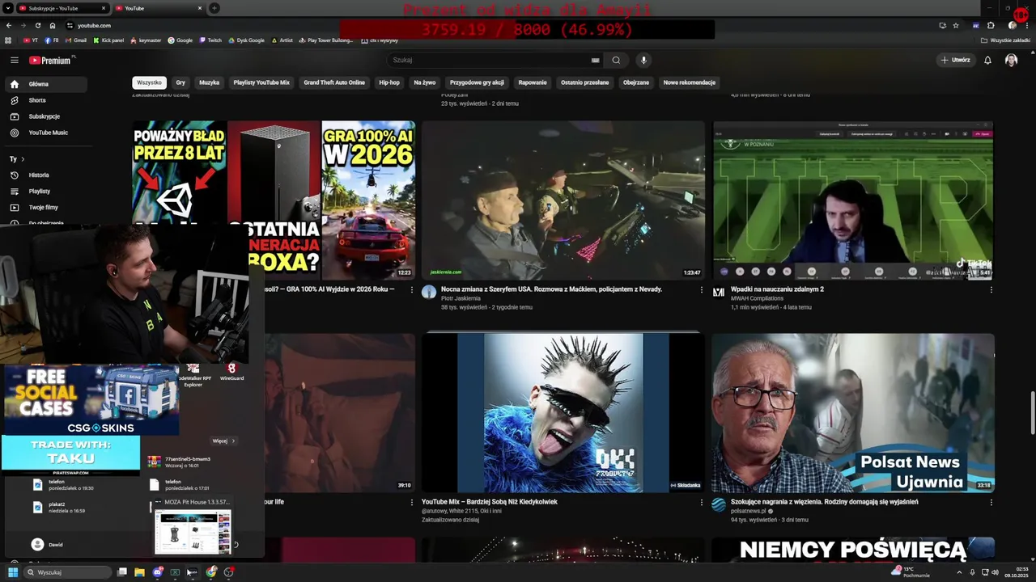Open the spiky-hair YouTube Mix thumbnail
The width and height of the screenshot is (1036, 582).
563,413
